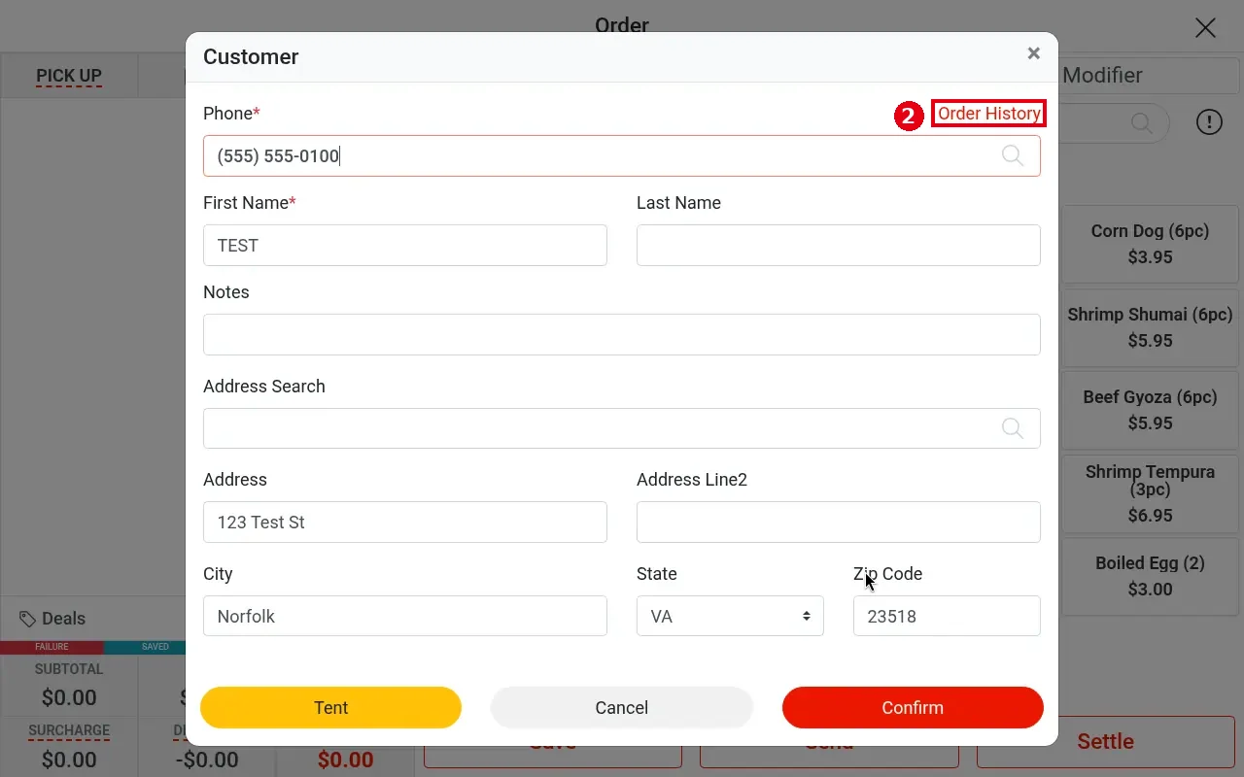Click the First Name field containing TEST
This screenshot has width=1244, height=777.
tap(405, 245)
